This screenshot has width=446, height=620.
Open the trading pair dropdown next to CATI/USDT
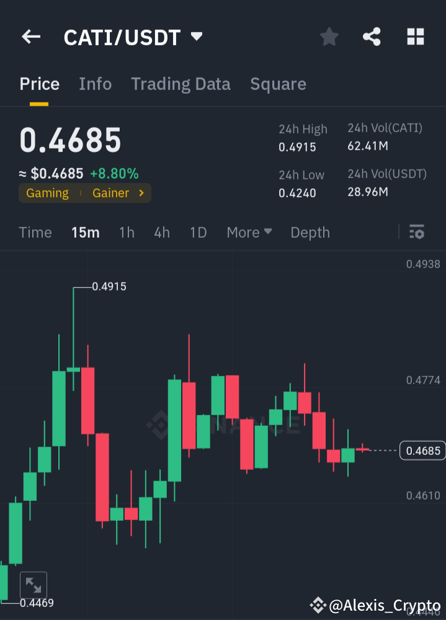pyautogui.click(x=196, y=37)
